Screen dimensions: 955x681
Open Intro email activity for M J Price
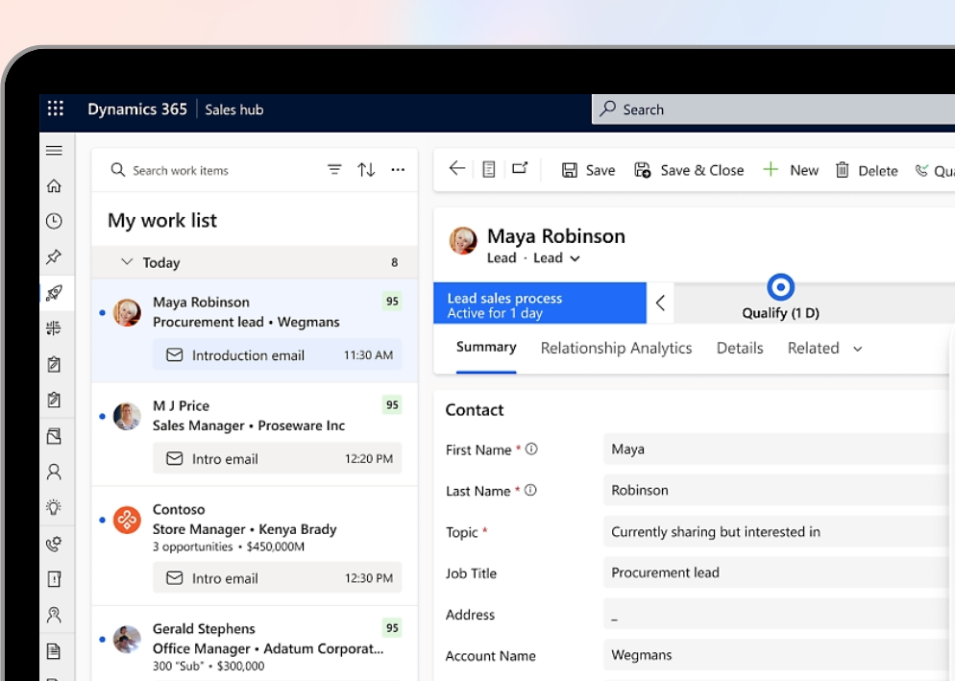tap(277, 458)
